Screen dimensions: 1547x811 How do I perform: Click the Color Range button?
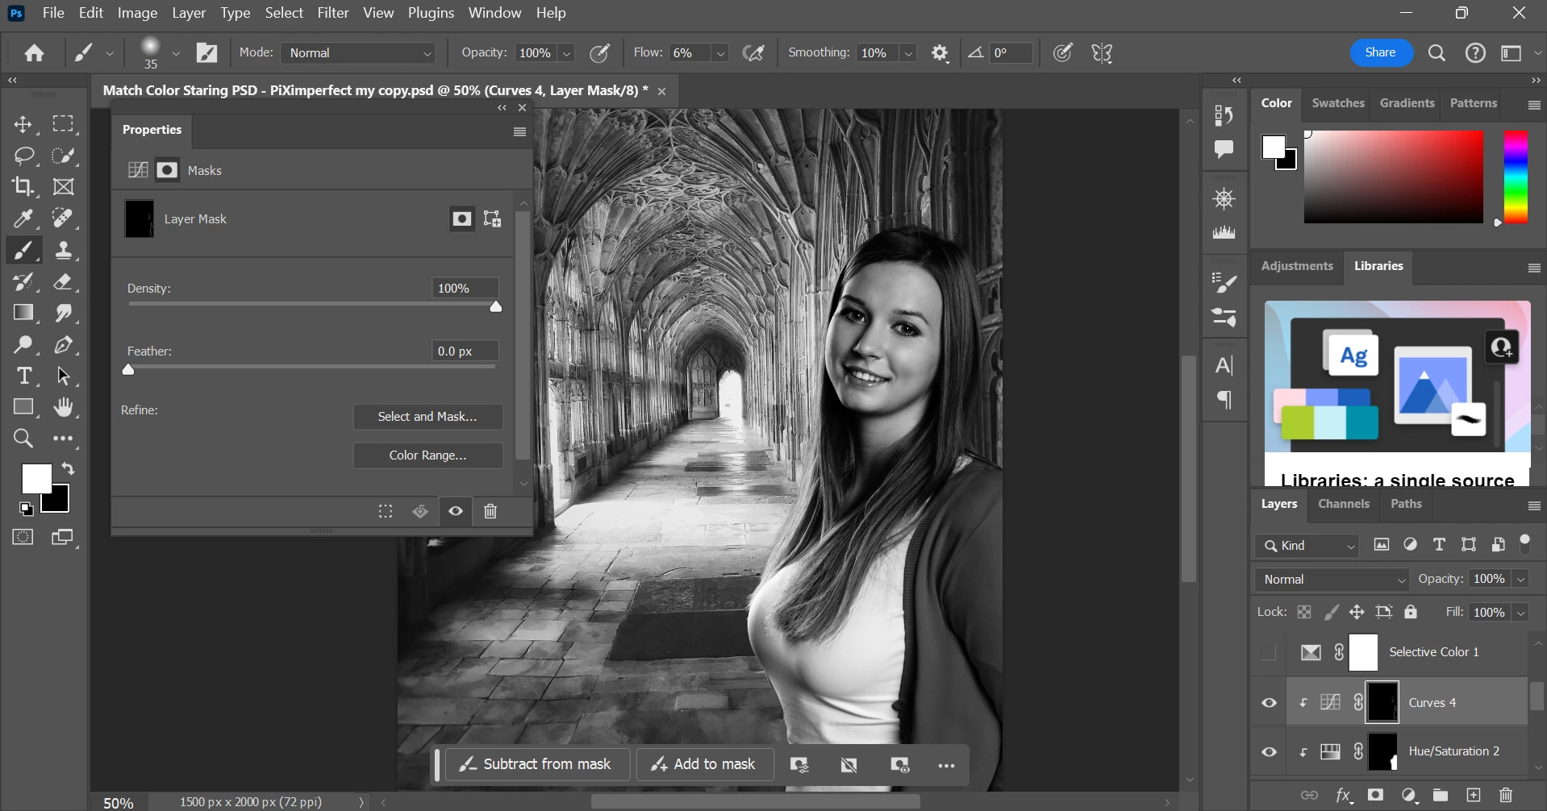point(427,455)
